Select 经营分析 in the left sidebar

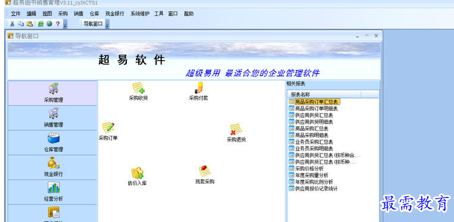[52, 192]
